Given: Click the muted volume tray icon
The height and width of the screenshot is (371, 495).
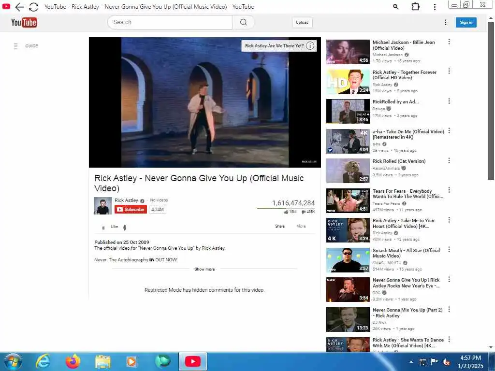Looking at the screenshot, I should (x=446, y=362).
